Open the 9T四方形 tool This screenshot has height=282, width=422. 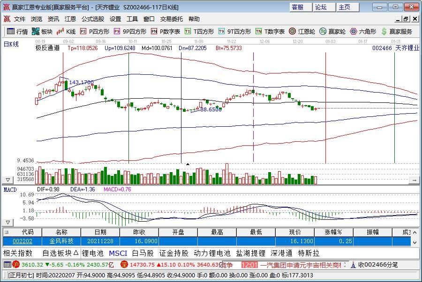[x=235, y=31]
